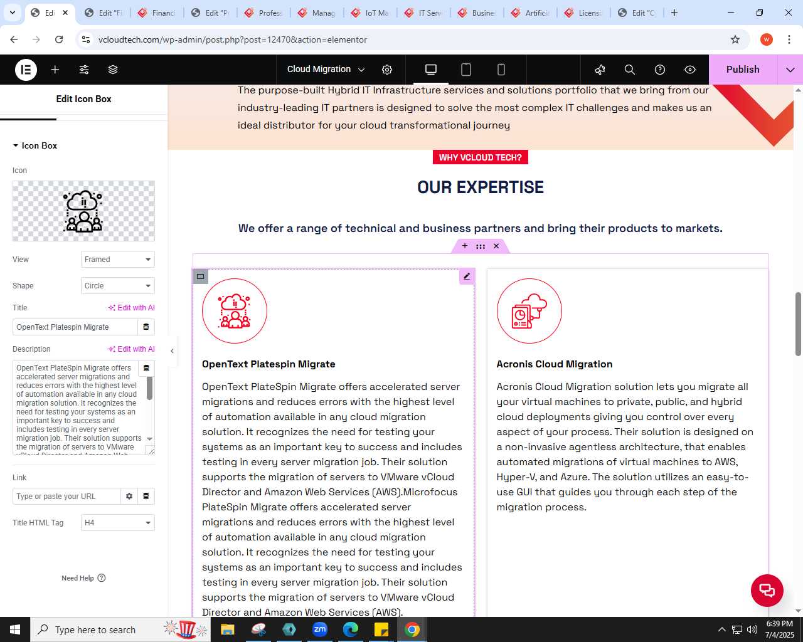The height and width of the screenshot is (642, 803).
Task: Add section using the plus handle
Action: [x=465, y=246]
